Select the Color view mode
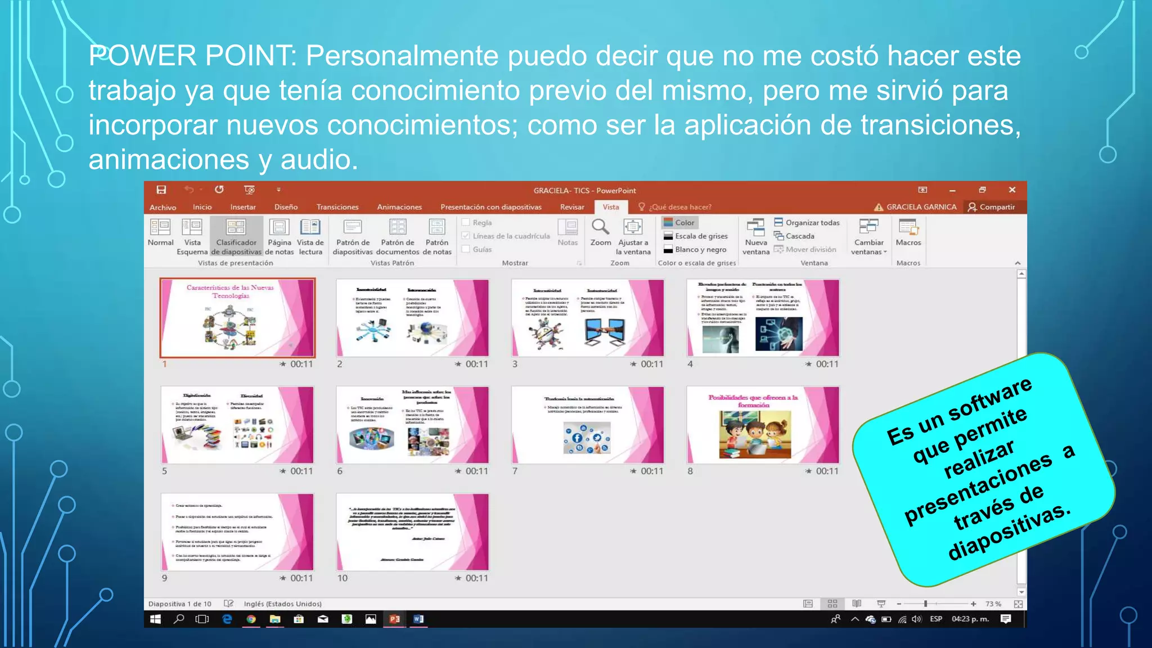Image resolution: width=1152 pixels, height=648 pixels. 679,223
